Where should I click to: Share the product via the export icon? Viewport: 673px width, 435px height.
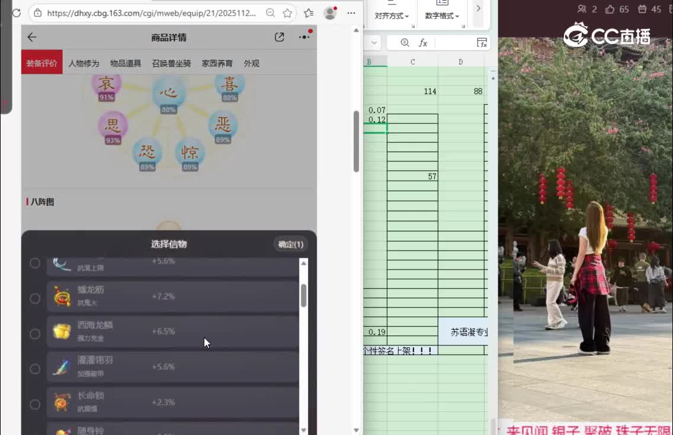[x=280, y=37]
